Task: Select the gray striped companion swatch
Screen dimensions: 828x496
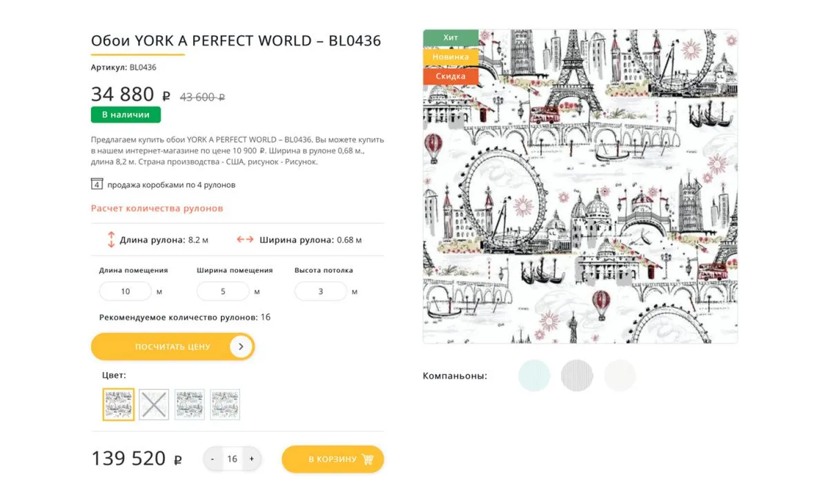Action: 577,375
